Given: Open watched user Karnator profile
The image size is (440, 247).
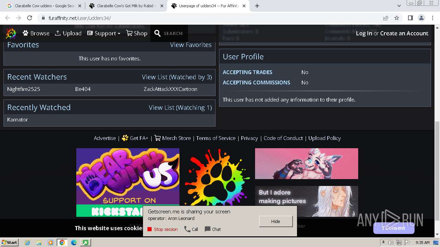Looking at the screenshot, I should (x=18, y=119).
